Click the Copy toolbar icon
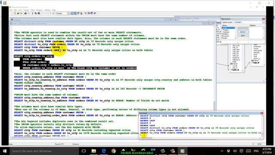The width and height of the screenshot is (275, 155). pyautogui.click(x=36, y=13)
